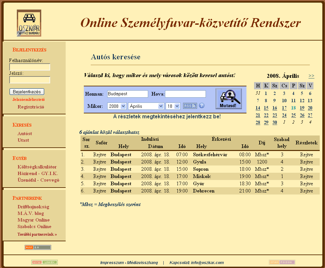
Task: Select calendar day 20
Action: coord(310,108)
